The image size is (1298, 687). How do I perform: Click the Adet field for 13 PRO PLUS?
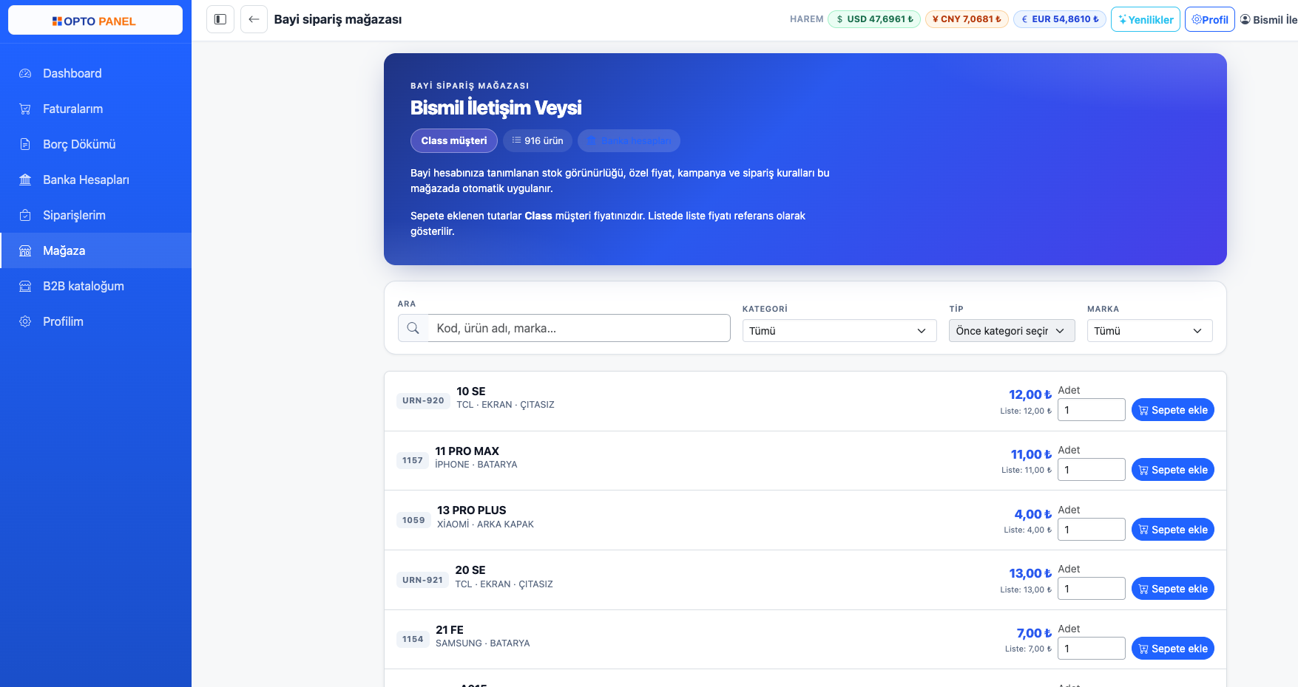[1092, 530]
